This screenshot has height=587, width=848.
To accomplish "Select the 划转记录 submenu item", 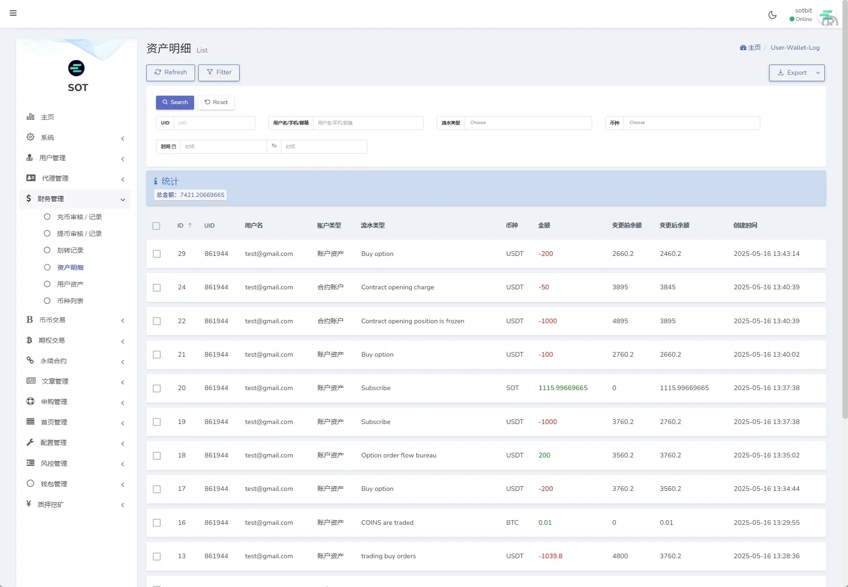I will point(70,250).
